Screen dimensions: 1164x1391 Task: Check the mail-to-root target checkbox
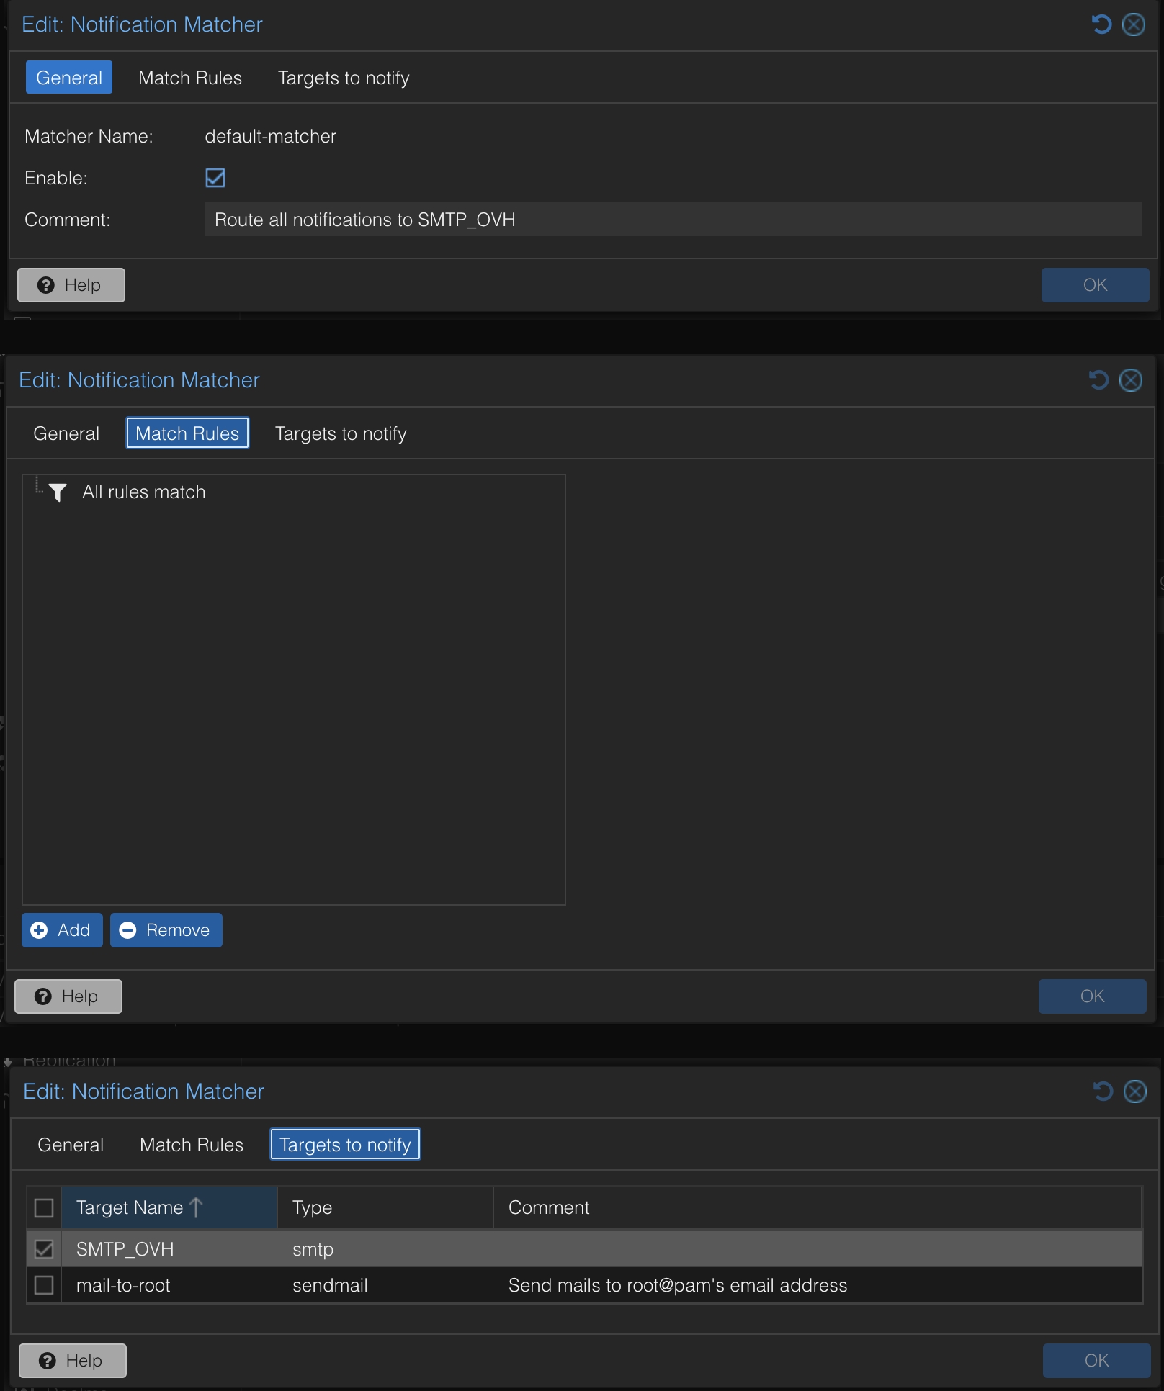tap(44, 1285)
